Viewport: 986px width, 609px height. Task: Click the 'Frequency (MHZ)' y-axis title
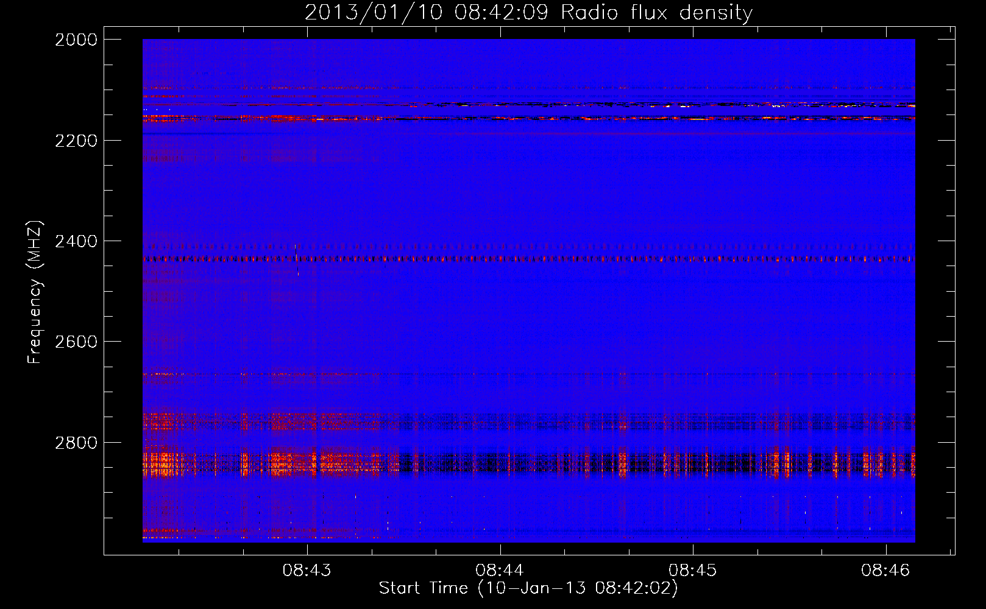35,292
